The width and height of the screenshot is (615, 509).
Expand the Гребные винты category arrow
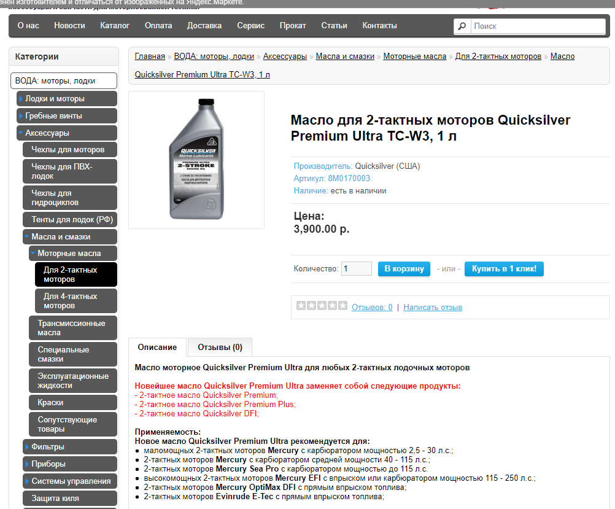(21, 116)
